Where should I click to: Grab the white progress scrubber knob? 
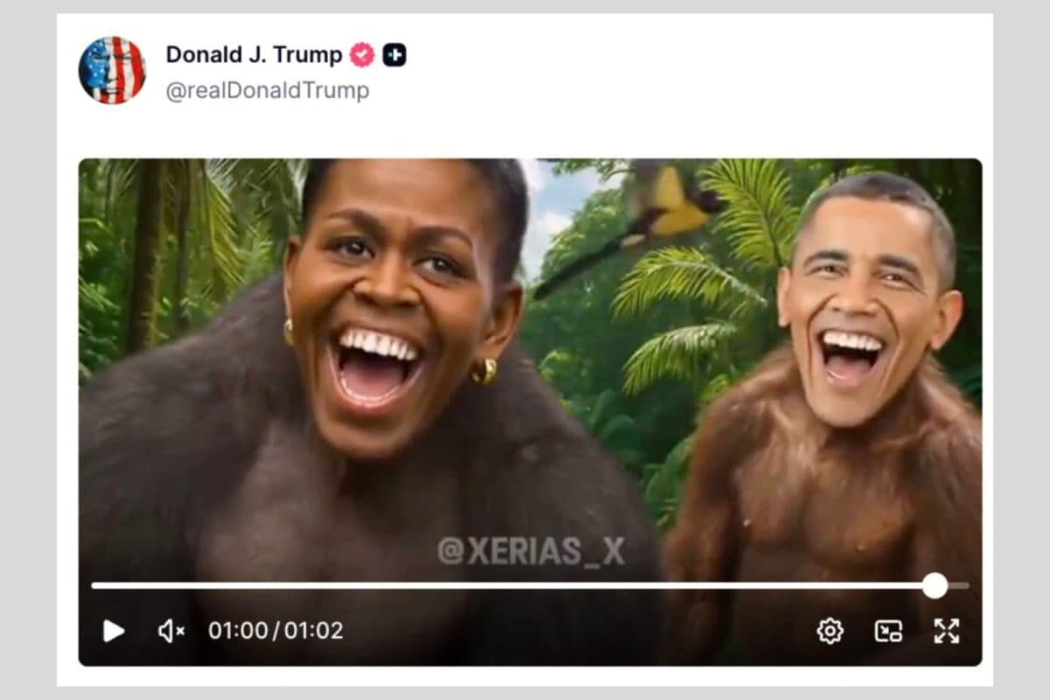(x=934, y=585)
